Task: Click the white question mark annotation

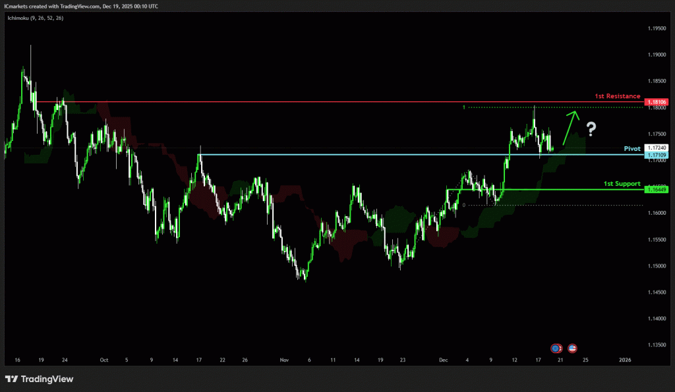Action: (591, 129)
